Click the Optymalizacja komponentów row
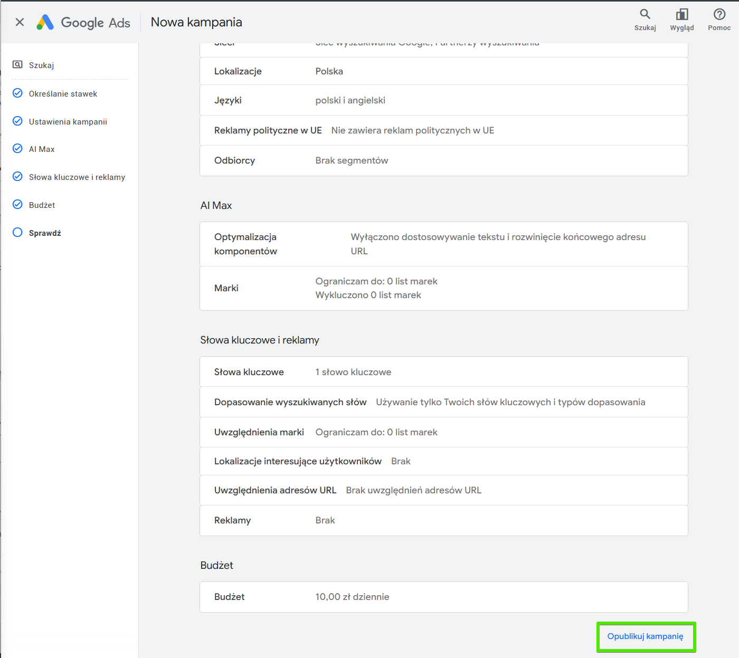 click(x=443, y=244)
